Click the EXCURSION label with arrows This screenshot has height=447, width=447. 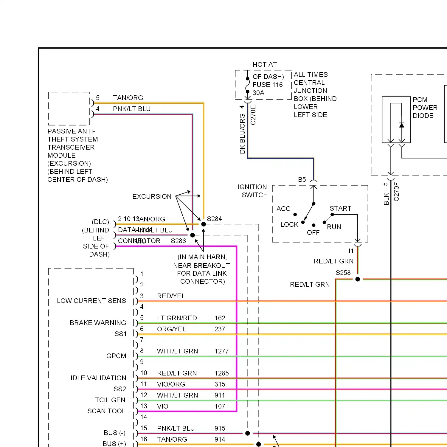click(x=152, y=197)
